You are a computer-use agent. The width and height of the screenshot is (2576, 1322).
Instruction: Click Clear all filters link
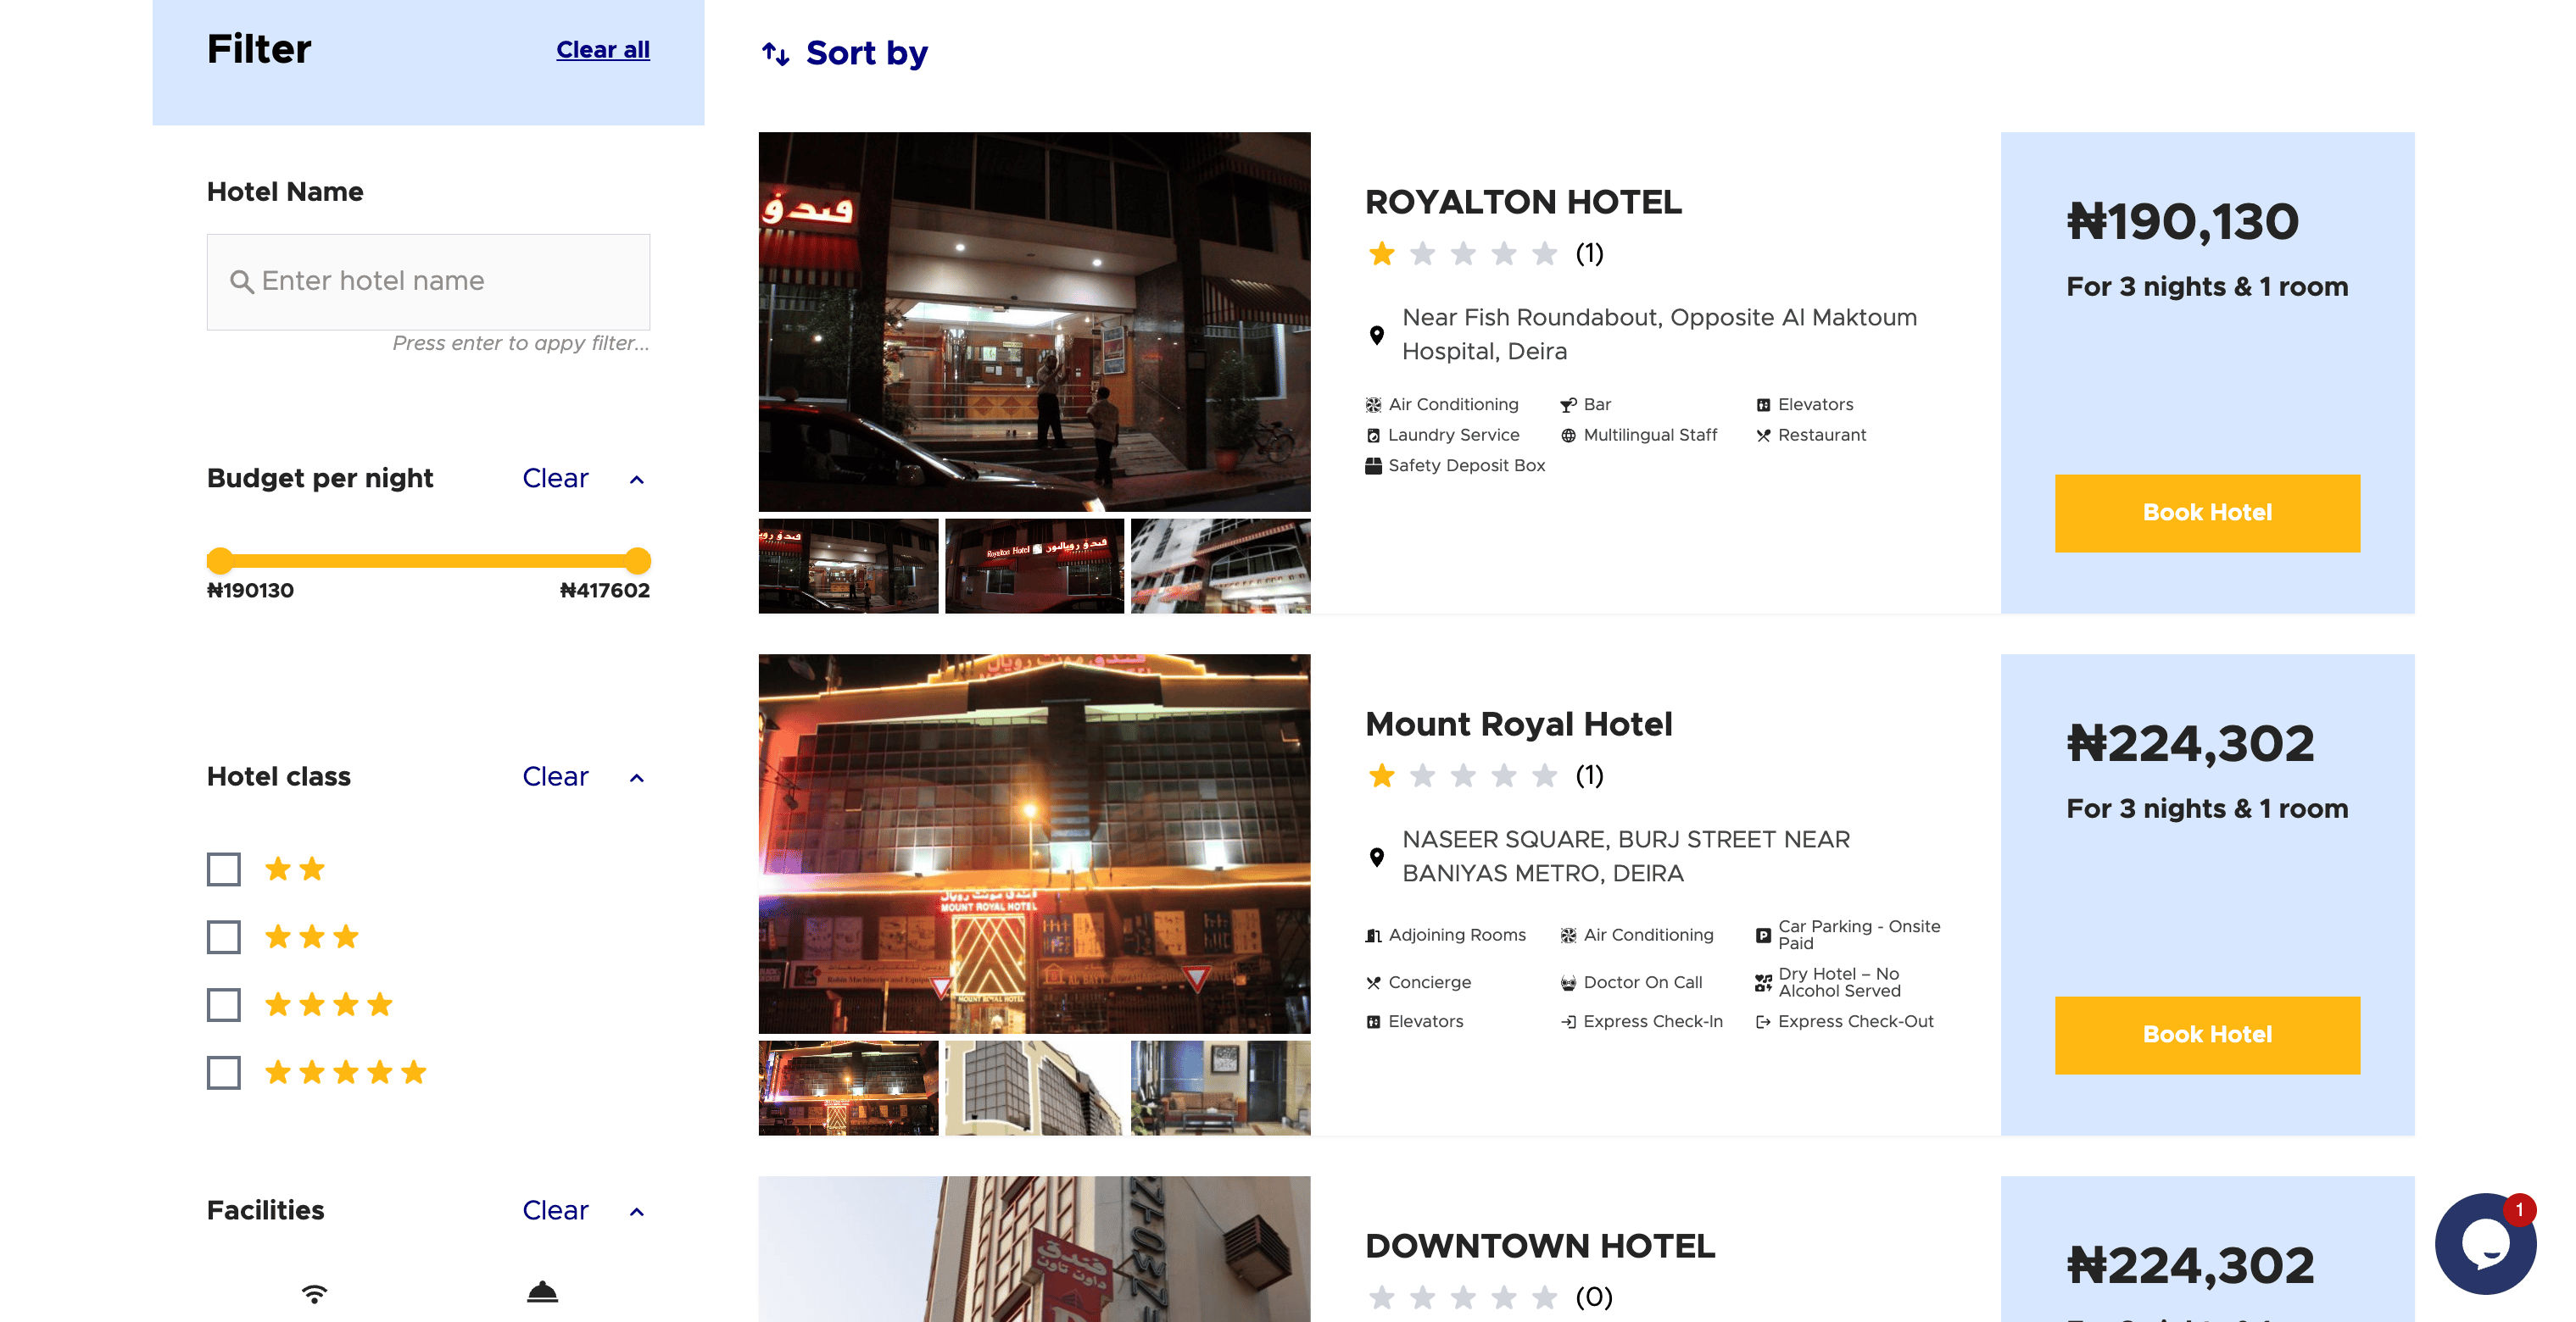(x=603, y=50)
